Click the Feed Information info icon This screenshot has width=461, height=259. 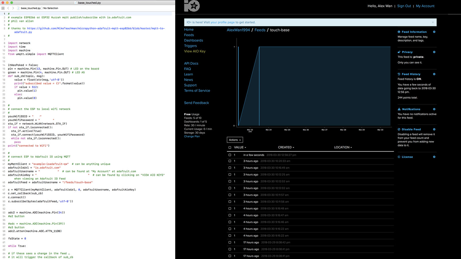click(x=399, y=32)
